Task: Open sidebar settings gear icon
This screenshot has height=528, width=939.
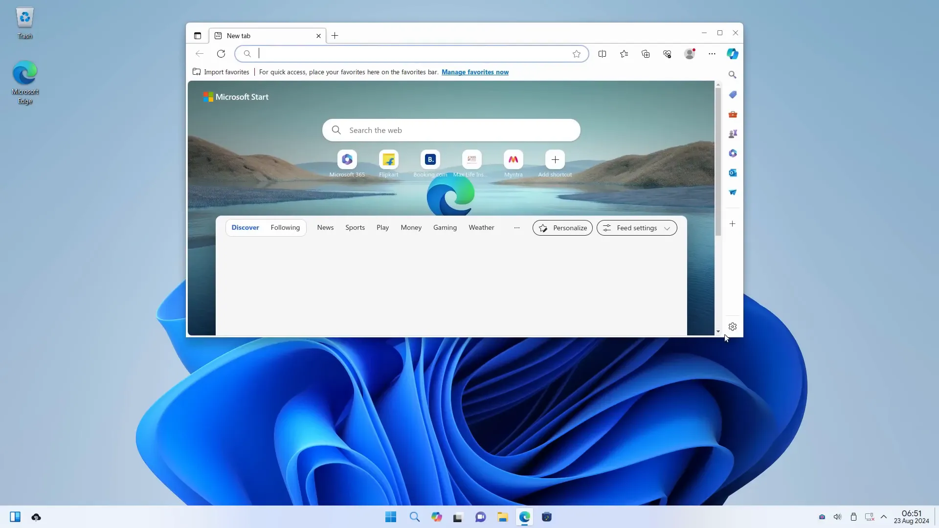Action: pyautogui.click(x=733, y=327)
